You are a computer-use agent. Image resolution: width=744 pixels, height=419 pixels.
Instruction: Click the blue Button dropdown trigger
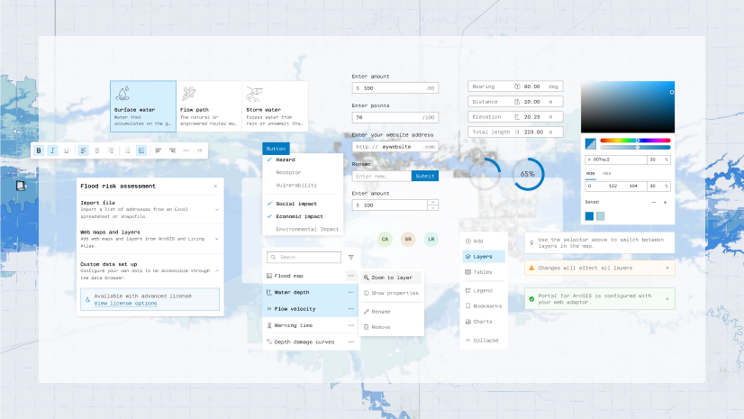tap(276, 149)
